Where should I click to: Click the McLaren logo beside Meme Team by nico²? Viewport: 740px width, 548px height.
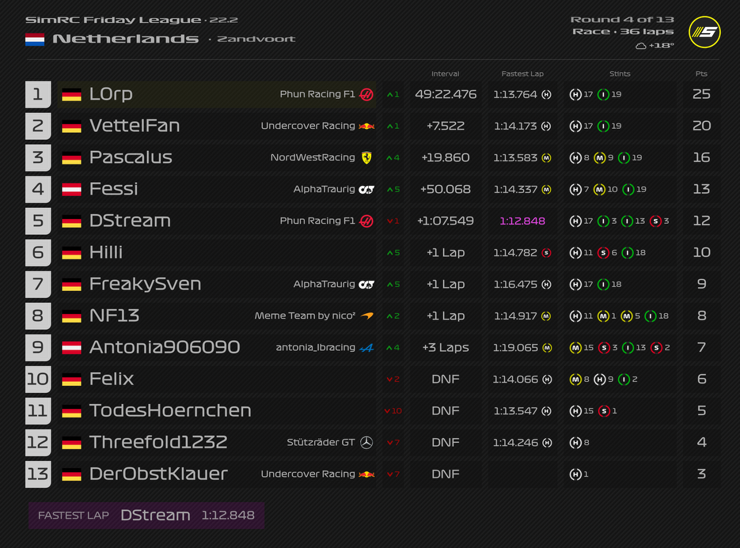(x=366, y=316)
